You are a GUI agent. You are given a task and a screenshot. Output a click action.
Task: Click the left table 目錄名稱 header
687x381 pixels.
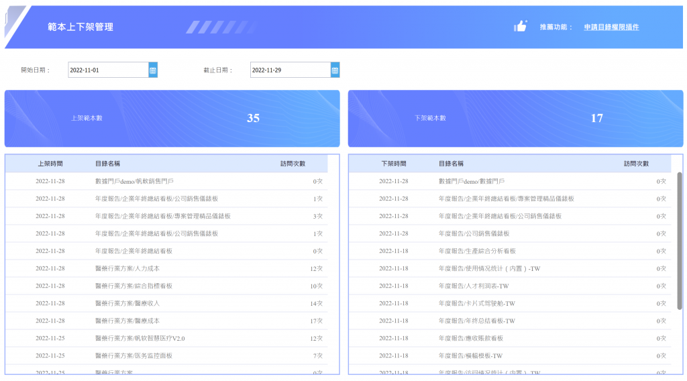point(108,164)
